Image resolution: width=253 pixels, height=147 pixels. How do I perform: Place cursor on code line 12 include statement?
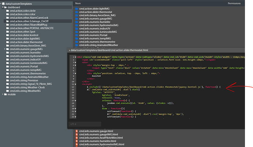pyautogui.click(x=153, y=87)
